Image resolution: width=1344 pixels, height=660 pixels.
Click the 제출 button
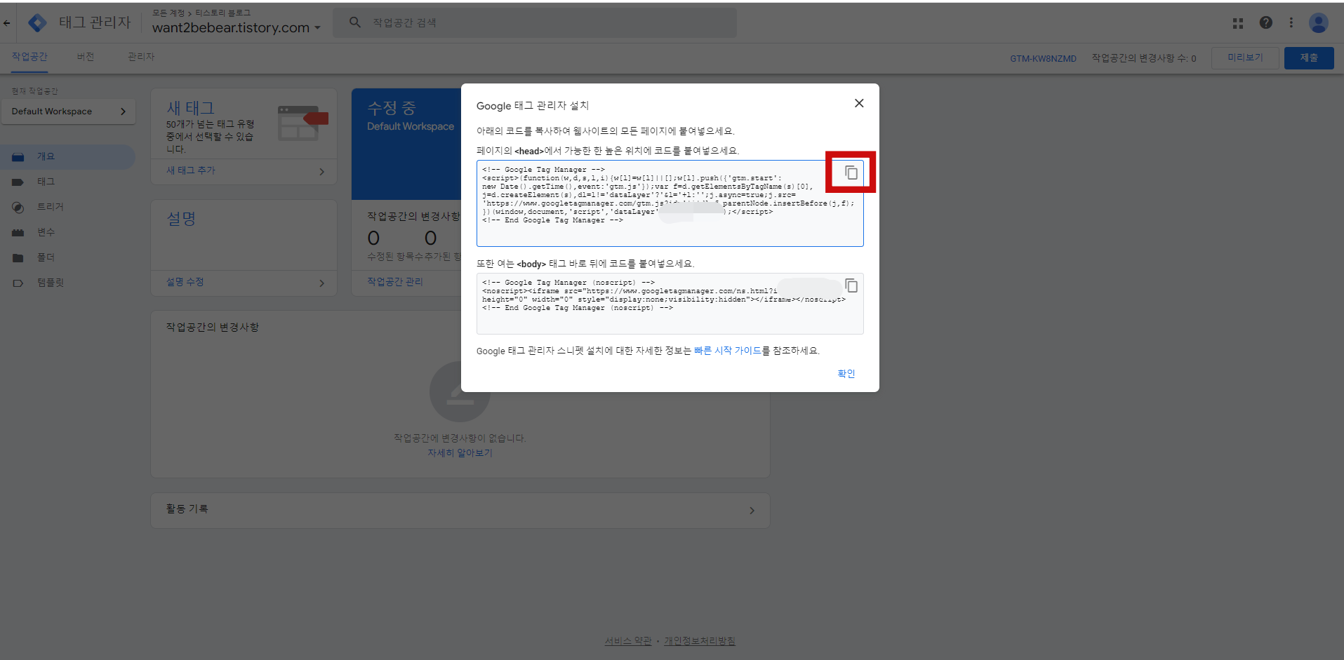[1309, 58]
